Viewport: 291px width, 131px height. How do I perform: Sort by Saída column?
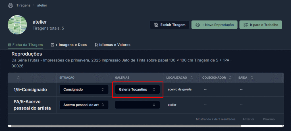[x=252, y=77]
